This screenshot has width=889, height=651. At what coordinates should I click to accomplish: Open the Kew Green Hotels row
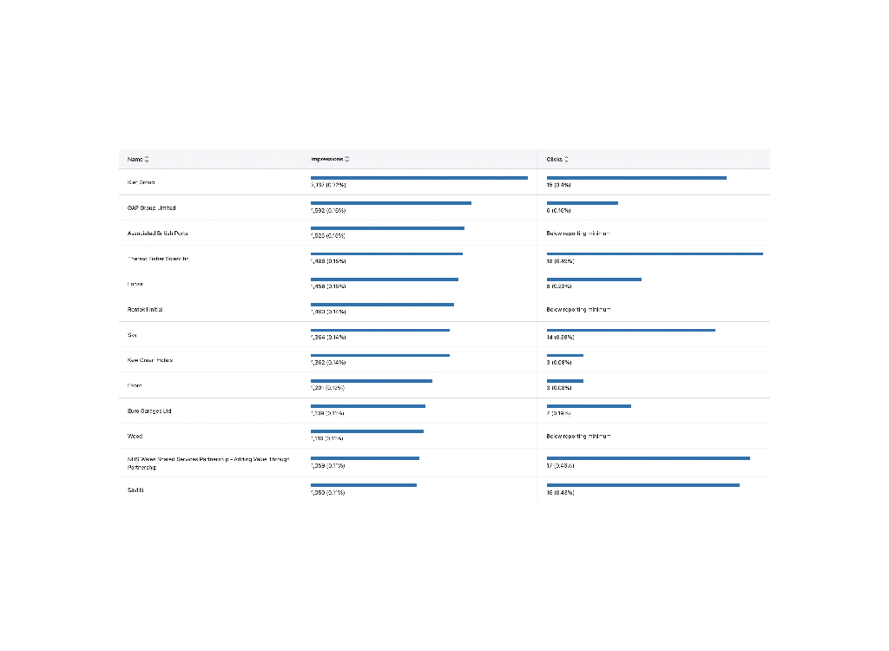pos(148,359)
